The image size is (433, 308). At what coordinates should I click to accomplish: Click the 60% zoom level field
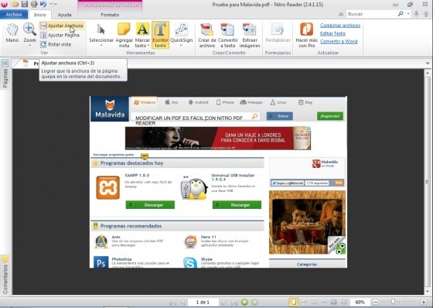[x=360, y=302]
